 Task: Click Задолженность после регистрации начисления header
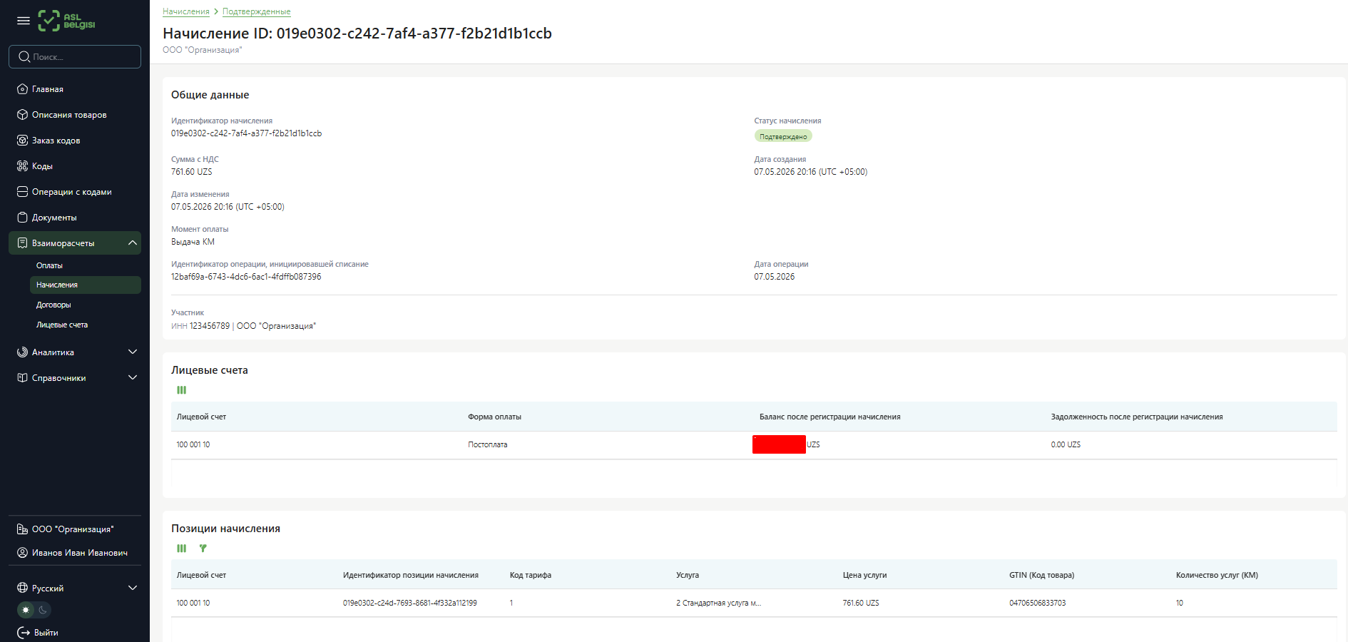click(x=1137, y=417)
